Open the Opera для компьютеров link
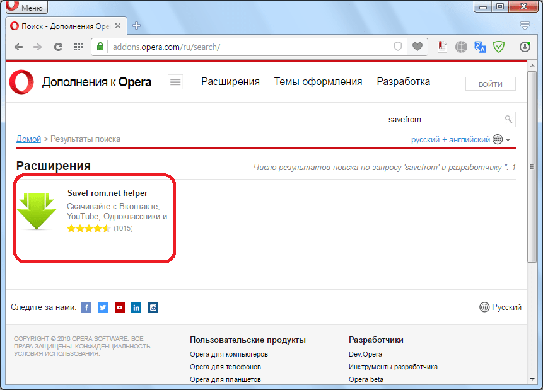The height and width of the screenshot is (390, 543). 228,354
